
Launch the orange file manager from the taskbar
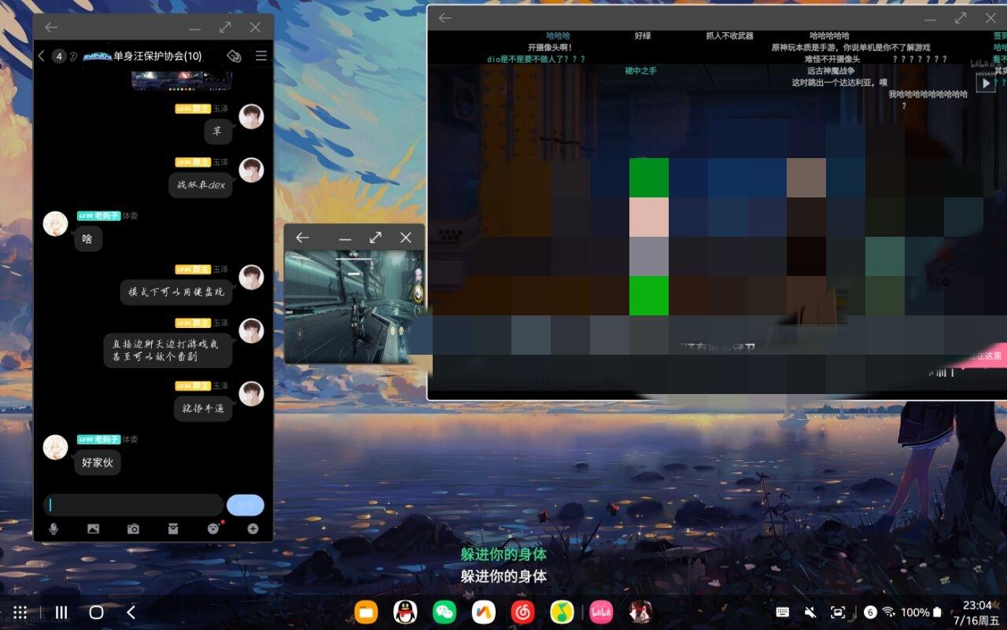pyautogui.click(x=366, y=612)
